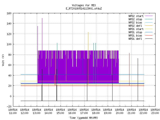160x120 pixels.
Task: Click the black NPD1 defl legend line
Action: [x=149, y=39]
